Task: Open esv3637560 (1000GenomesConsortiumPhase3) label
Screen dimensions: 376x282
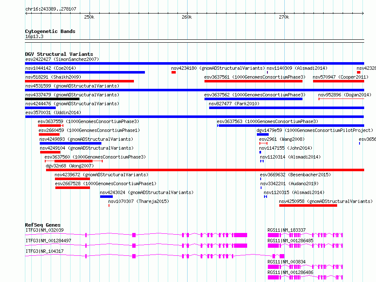Action: [x=95, y=157]
